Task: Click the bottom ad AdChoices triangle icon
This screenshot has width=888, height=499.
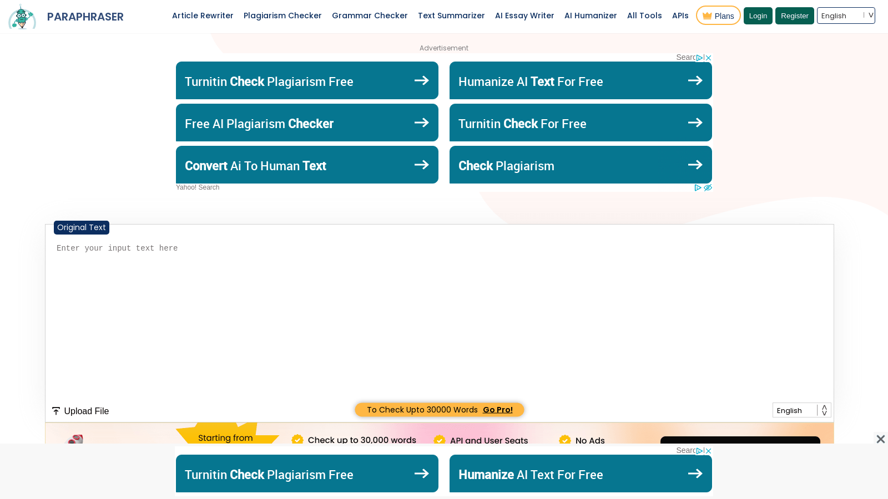Action: [x=700, y=451]
